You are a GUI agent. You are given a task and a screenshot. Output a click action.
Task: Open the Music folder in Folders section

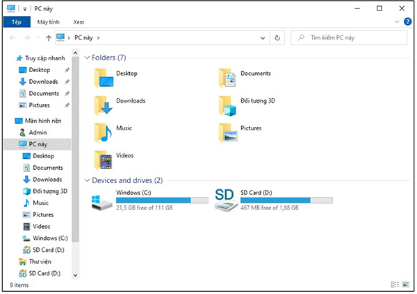tap(113, 132)
